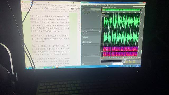
Task: Click Zoom Out Amplitude icon
Action: [130, 58]
